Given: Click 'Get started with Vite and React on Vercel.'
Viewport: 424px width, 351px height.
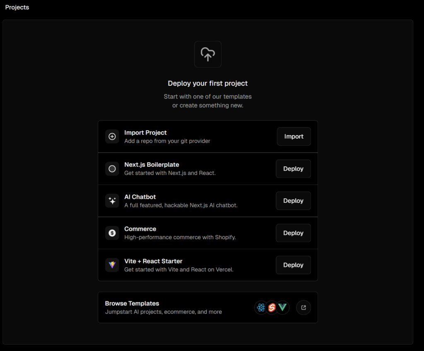Looking at the screenshot, I should tap(179, 269).
